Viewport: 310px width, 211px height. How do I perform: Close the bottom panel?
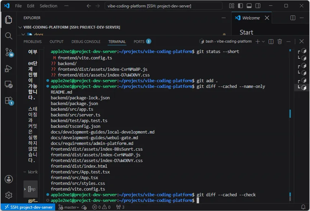[301, 41]
